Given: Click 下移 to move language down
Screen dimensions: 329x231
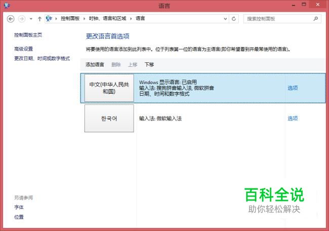Looking at the screenshot, I should [149, 65].
